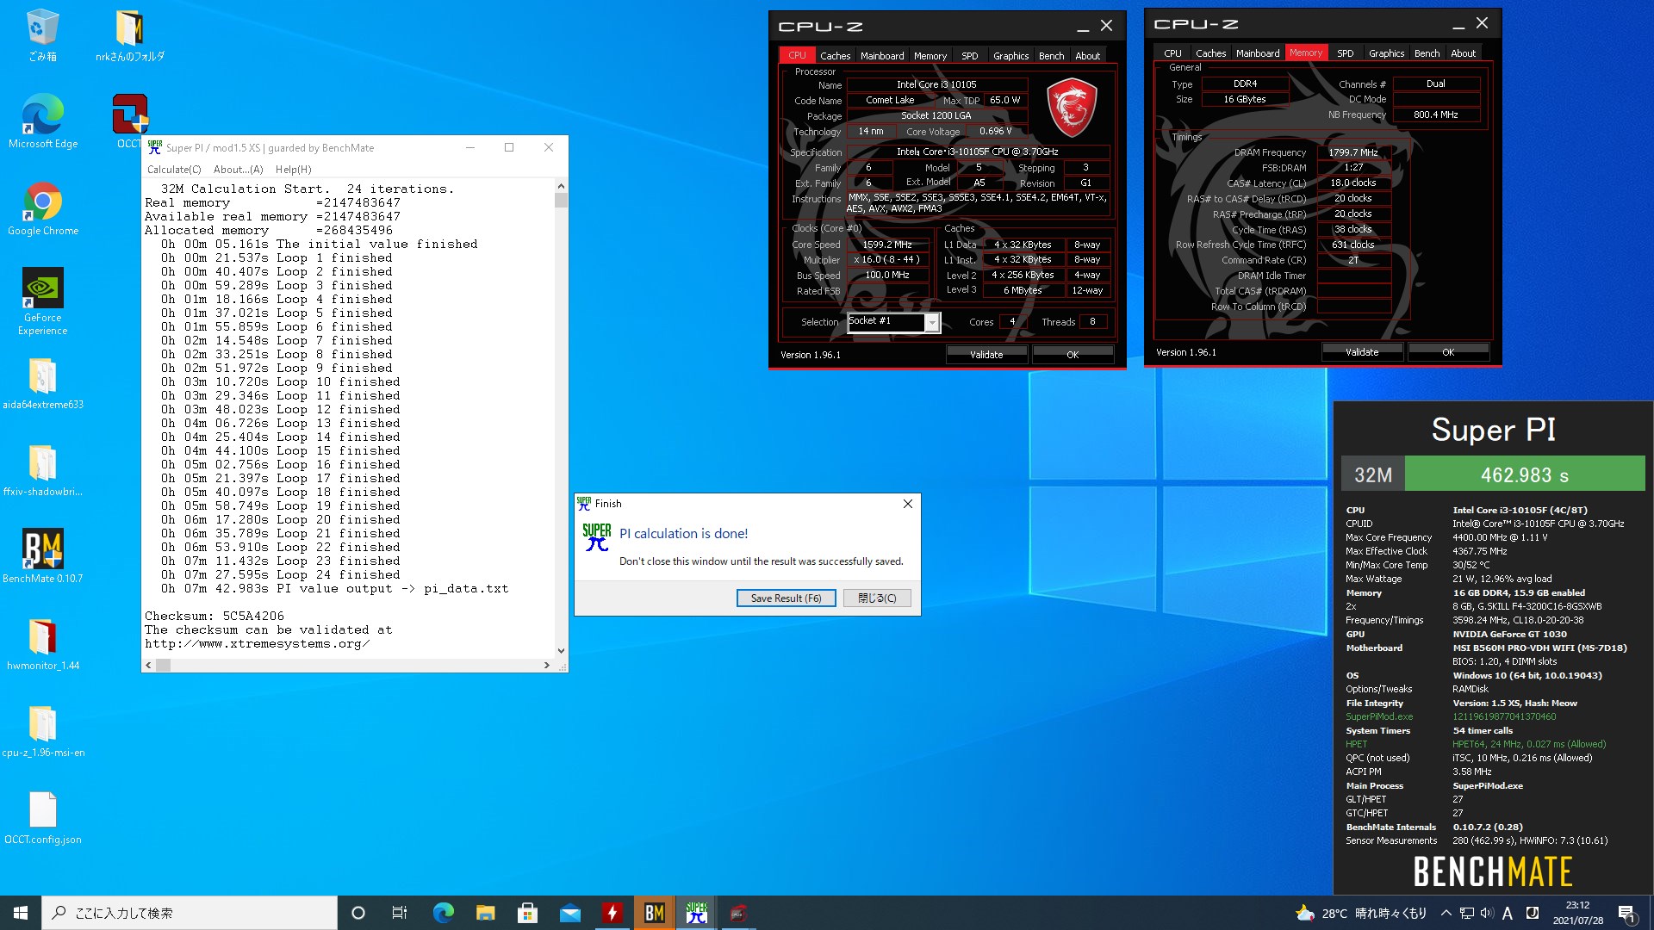The height and width of the screenshot is (930, 1654).
Task: Switch to Super PI in the taskbar
Action: coord(696,913)
